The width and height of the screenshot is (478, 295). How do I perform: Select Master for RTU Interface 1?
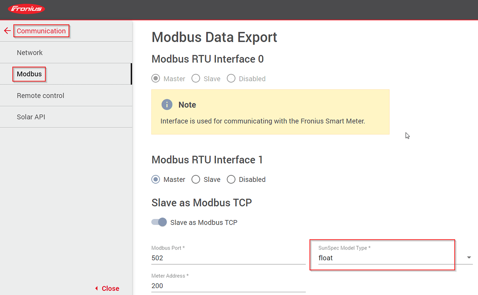156,179
